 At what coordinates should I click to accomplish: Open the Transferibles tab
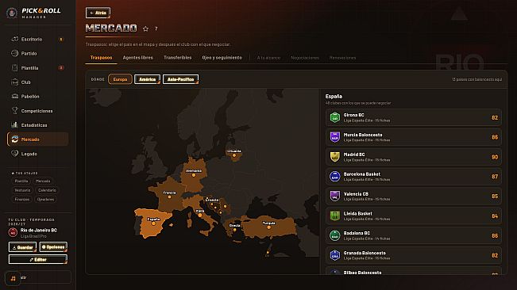[x=177, y=58]
